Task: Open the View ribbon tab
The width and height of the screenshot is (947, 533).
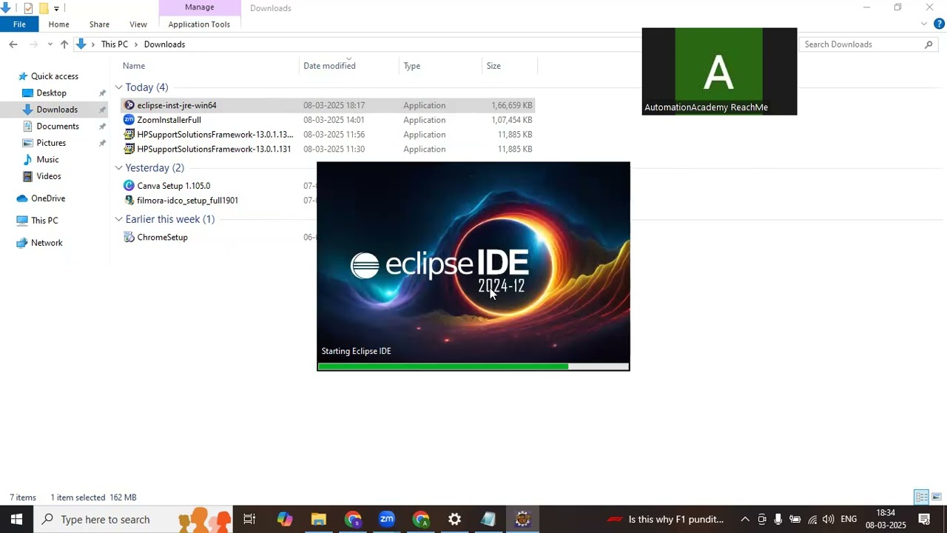Action: click(x=138, y=24)
